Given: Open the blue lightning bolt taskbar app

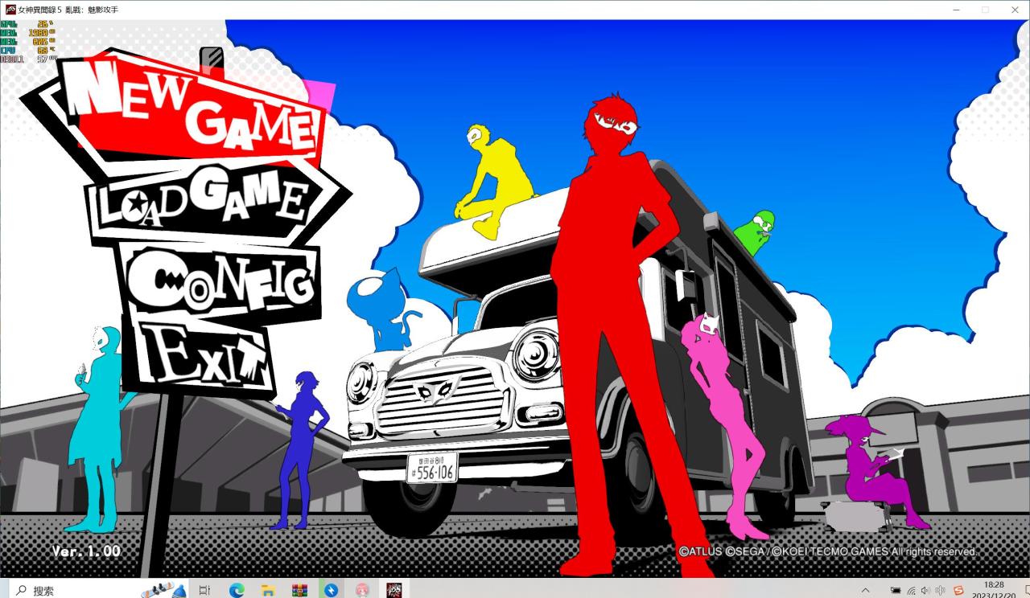Looking at the screenshot, I should tap(330, 590).
